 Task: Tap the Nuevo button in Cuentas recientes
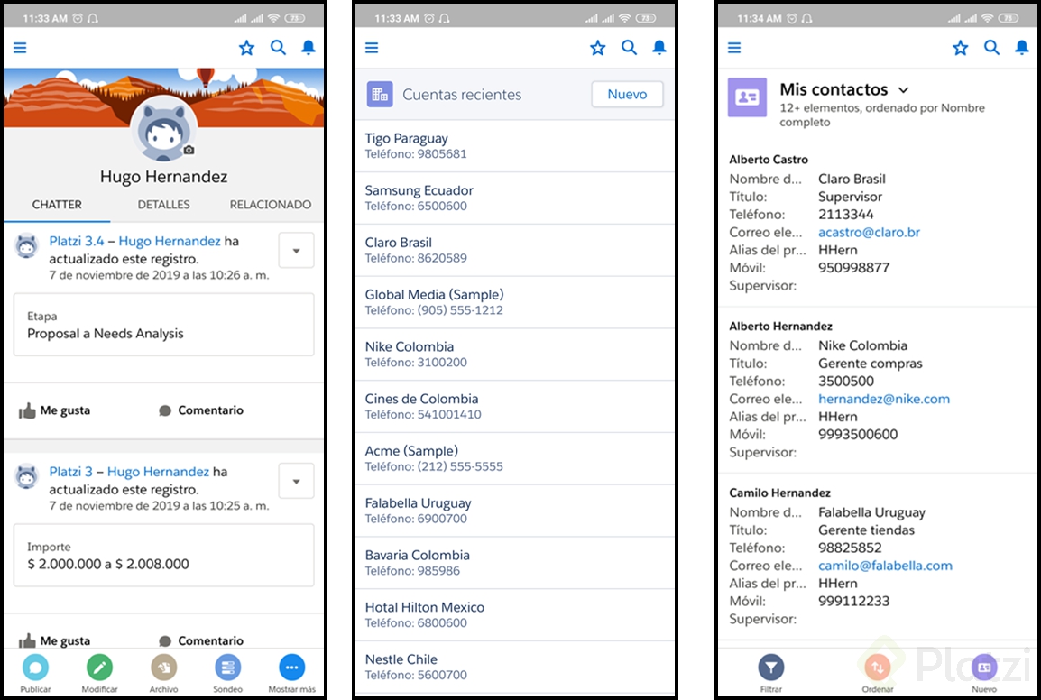pos(627,95)
